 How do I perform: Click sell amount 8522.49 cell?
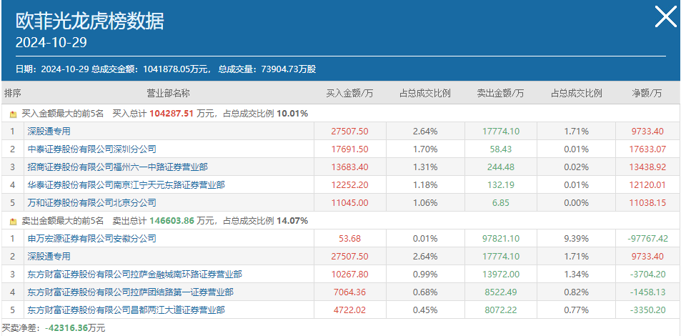pyautogui.click(x=501, y=292)
